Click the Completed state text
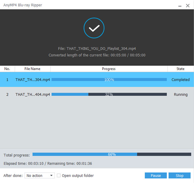The height and width of the screenshot is (183, 194). coord(181,80)
